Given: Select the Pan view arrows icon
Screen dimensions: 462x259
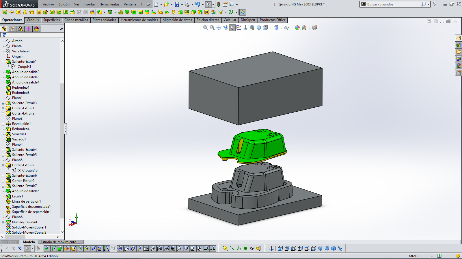Looking at the screenshot, I should (219, 28).
